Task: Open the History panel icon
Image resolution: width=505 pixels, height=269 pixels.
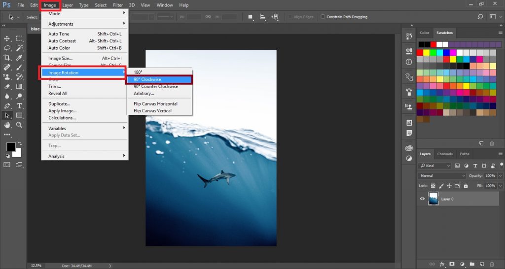Action: (409, 36)
